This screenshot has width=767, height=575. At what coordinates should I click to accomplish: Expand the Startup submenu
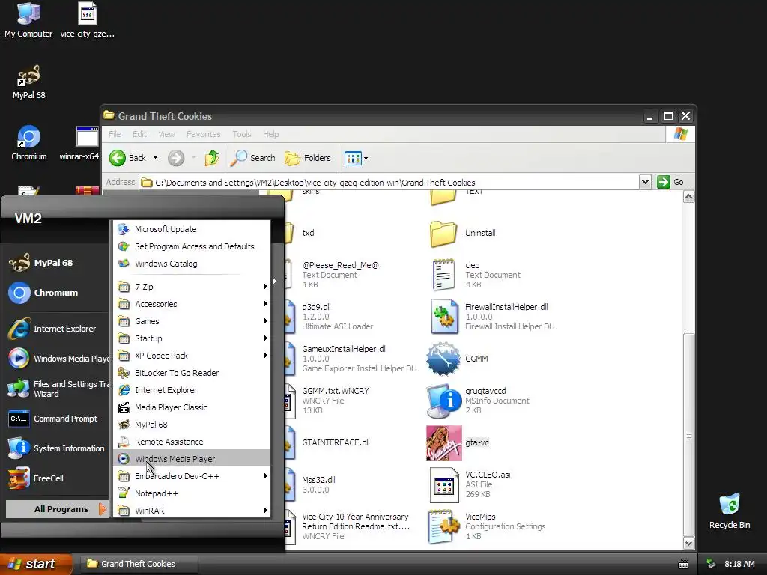tap(192, 338)
